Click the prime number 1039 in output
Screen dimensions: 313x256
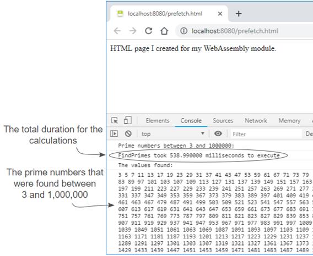(x=125, y=230)
